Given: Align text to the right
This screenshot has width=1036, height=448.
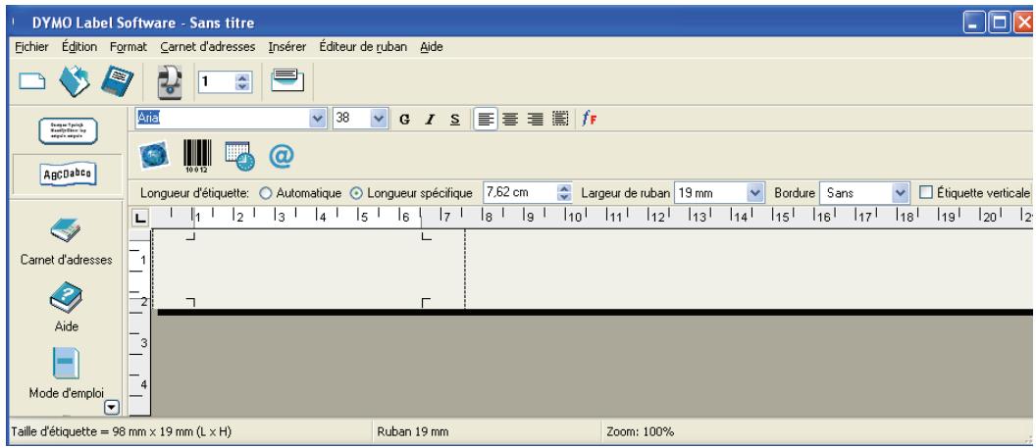Looking at the screenshot, I should click(536, 120).
